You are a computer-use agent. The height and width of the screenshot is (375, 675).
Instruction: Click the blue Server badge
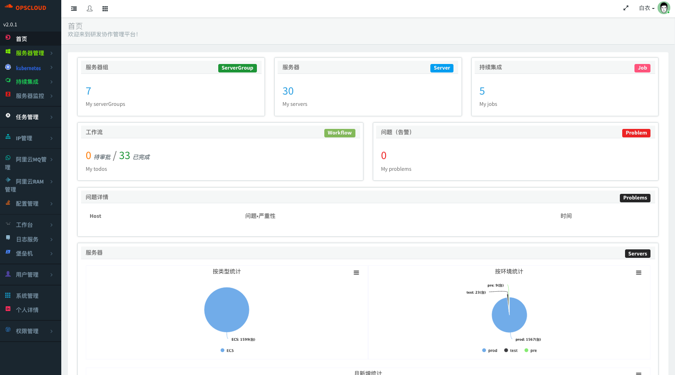click(442, 68)
